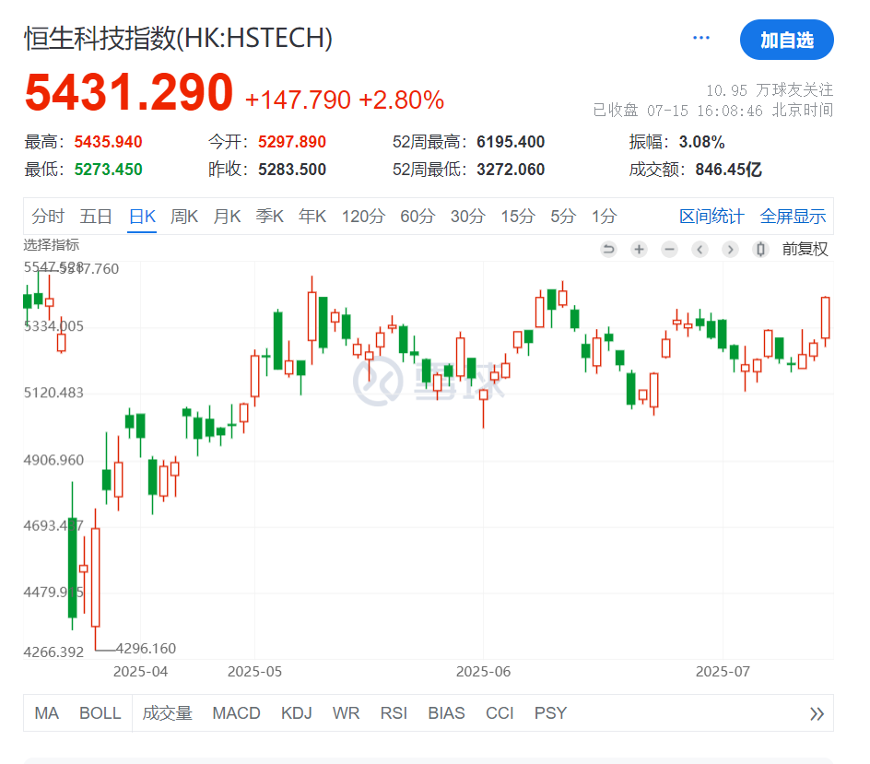The width and height of the screenshot is (870, 764).
Task: Click the candlestick style icon
Action: 760,249
